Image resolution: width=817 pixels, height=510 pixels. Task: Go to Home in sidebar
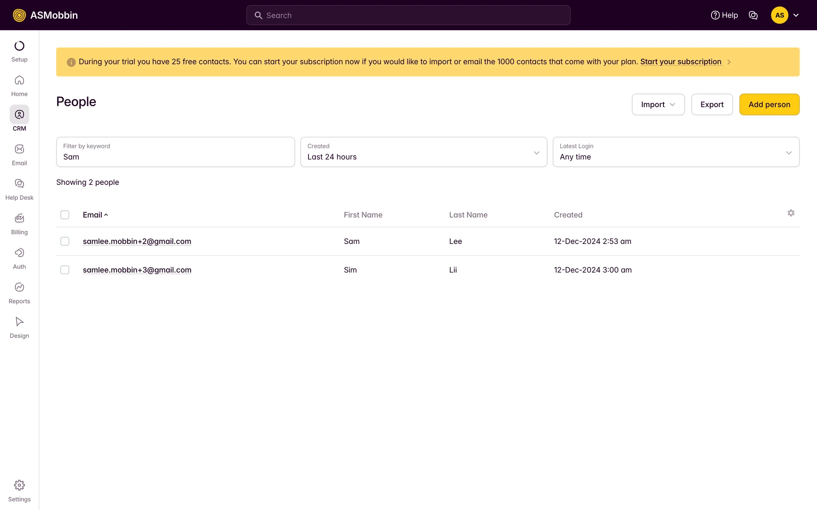pyautogui.click(x=19, y=80)
